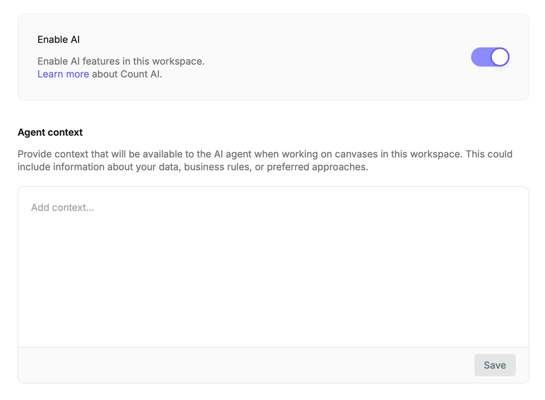Screen dimensions: 545x400
Task: Click the middle of the context text area
Action: [273, 267]
